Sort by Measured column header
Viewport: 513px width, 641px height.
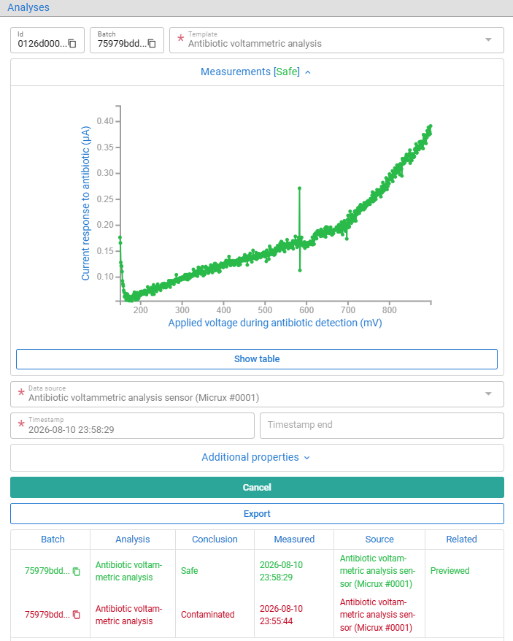pos(294,540)
